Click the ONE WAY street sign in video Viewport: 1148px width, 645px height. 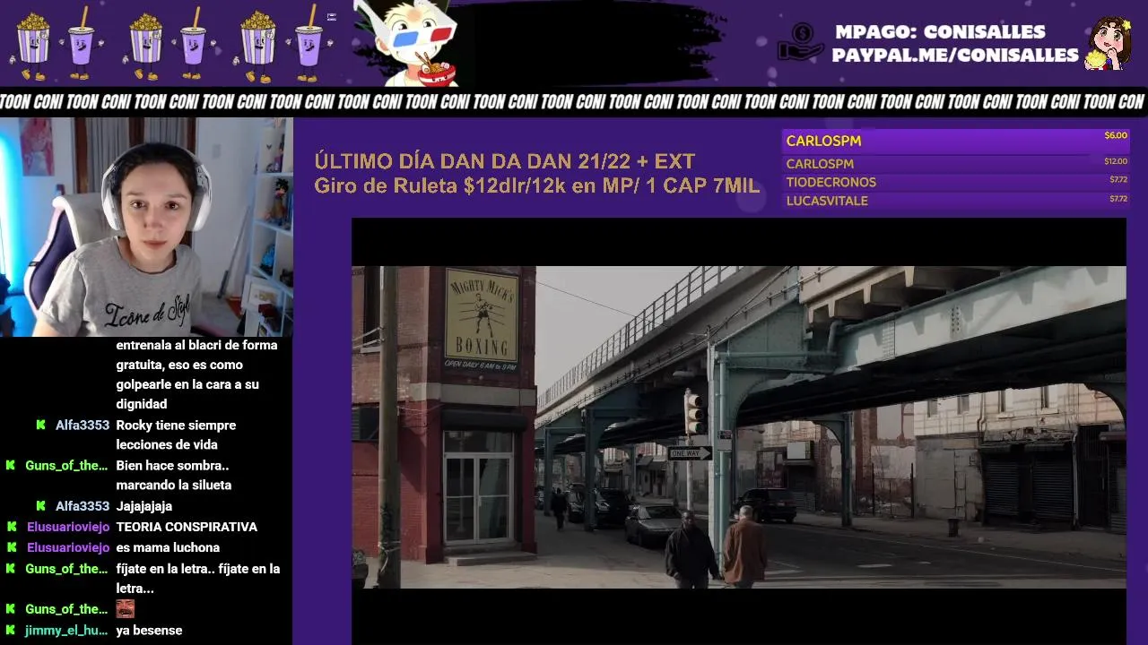pyautogui.click(x=689, y=453)
